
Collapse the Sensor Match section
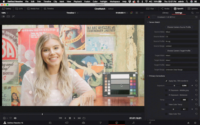coord(148,22)
